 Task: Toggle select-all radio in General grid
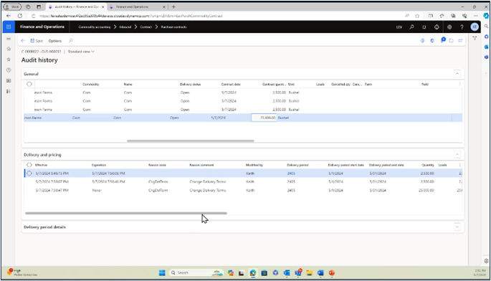point(29,84)
